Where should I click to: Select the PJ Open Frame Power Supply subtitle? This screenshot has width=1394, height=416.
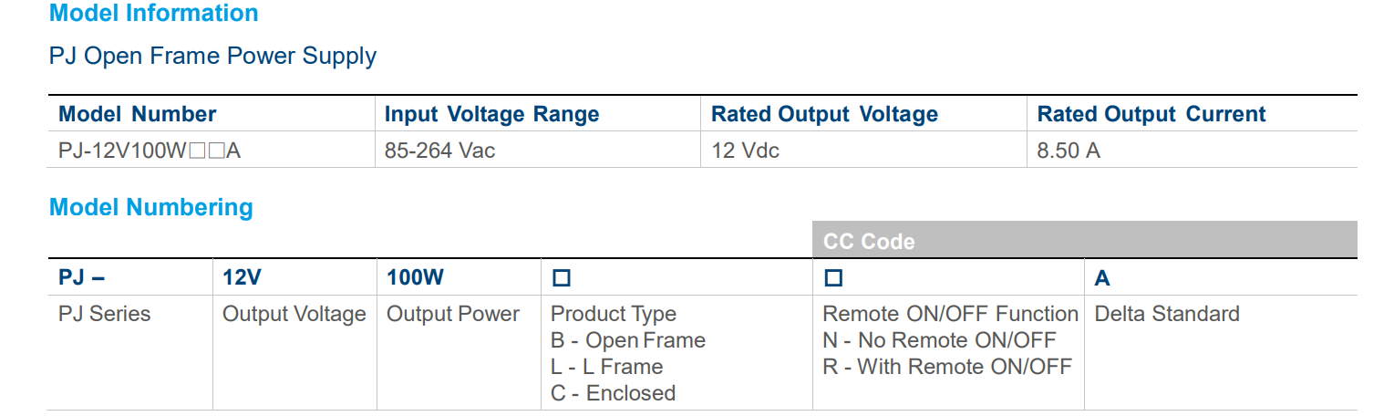pos(212,57)
